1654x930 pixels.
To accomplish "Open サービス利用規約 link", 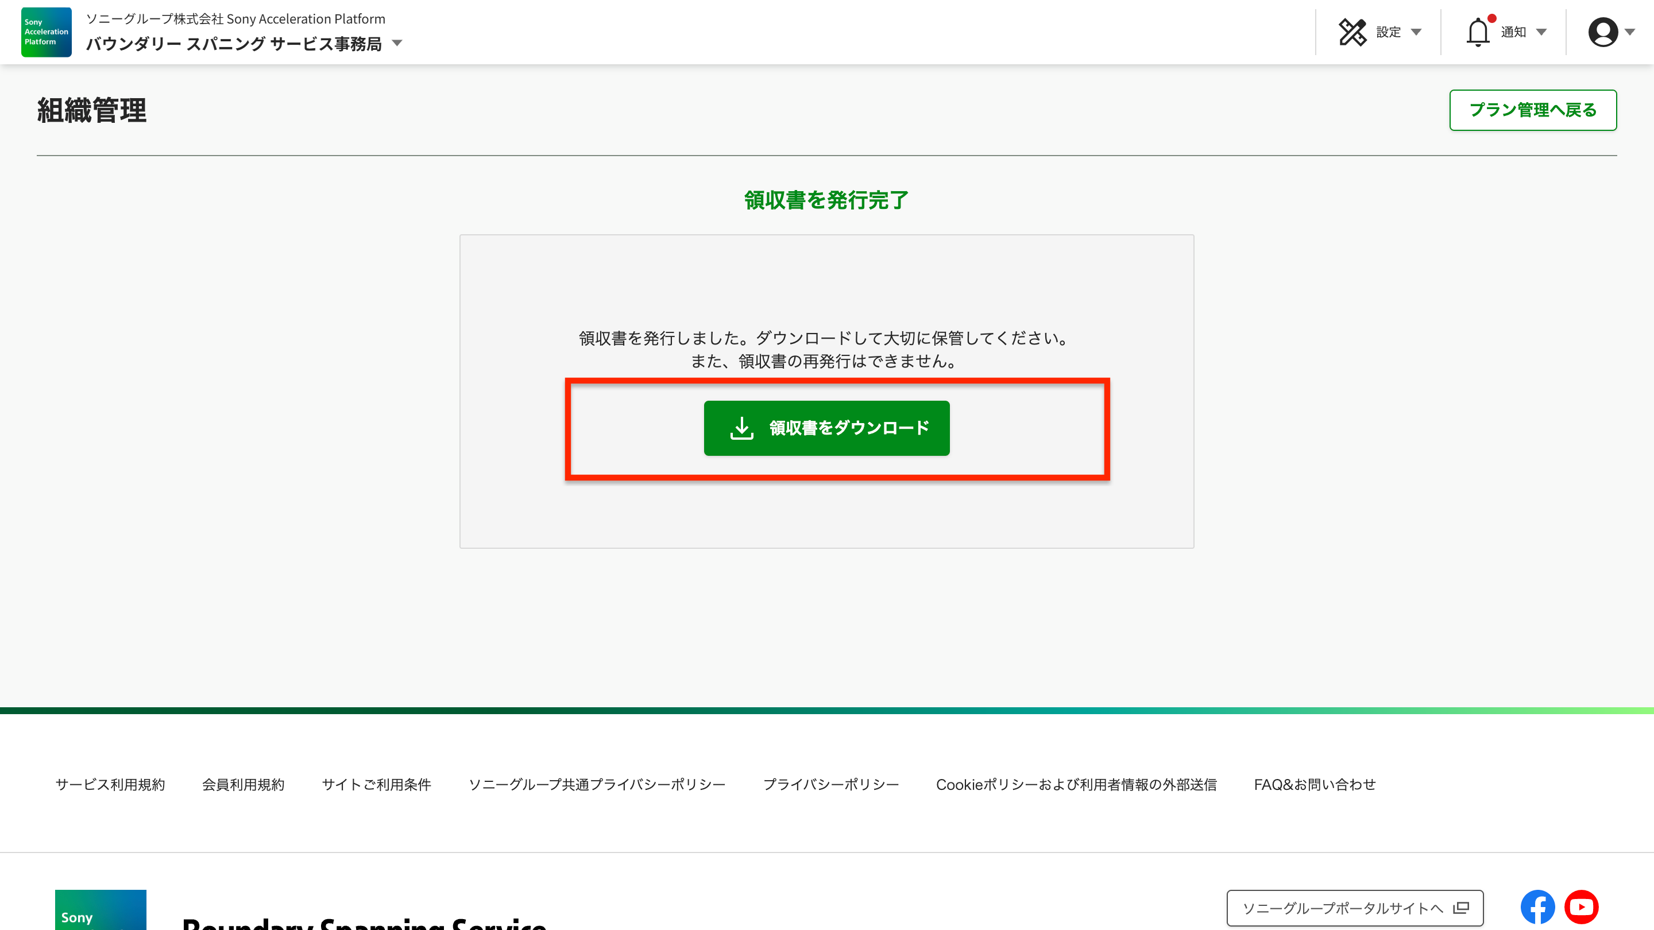I will tap(110, 784).
